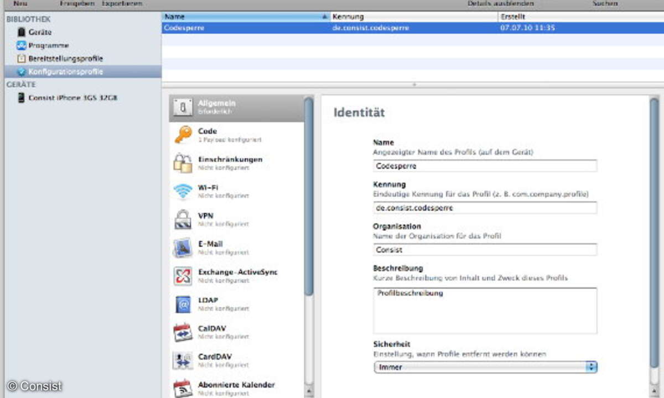
Task: Click the Consist iPhone 3GS device icon
Action: 22,98
